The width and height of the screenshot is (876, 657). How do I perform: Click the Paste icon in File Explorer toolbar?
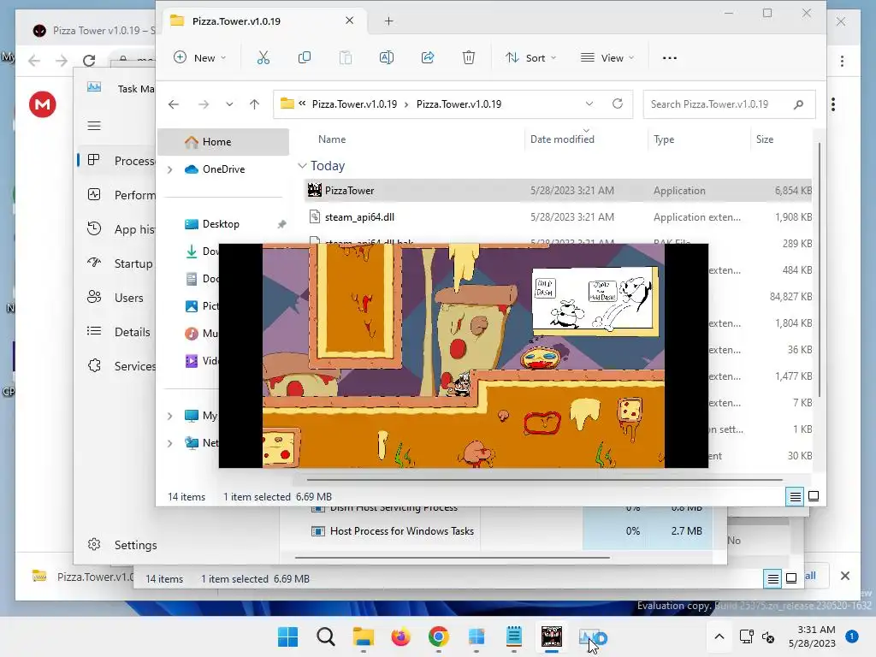[346, 57]
